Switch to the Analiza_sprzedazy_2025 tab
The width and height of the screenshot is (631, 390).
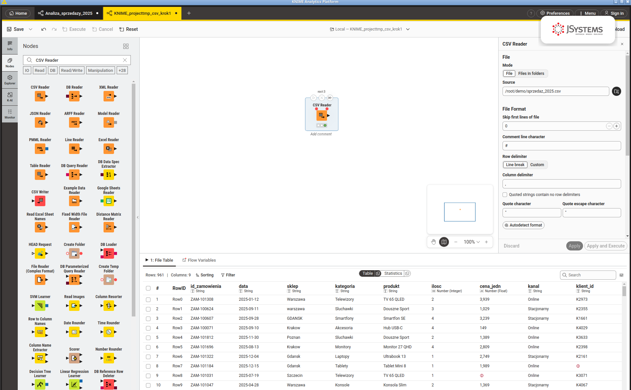(68, 13)
